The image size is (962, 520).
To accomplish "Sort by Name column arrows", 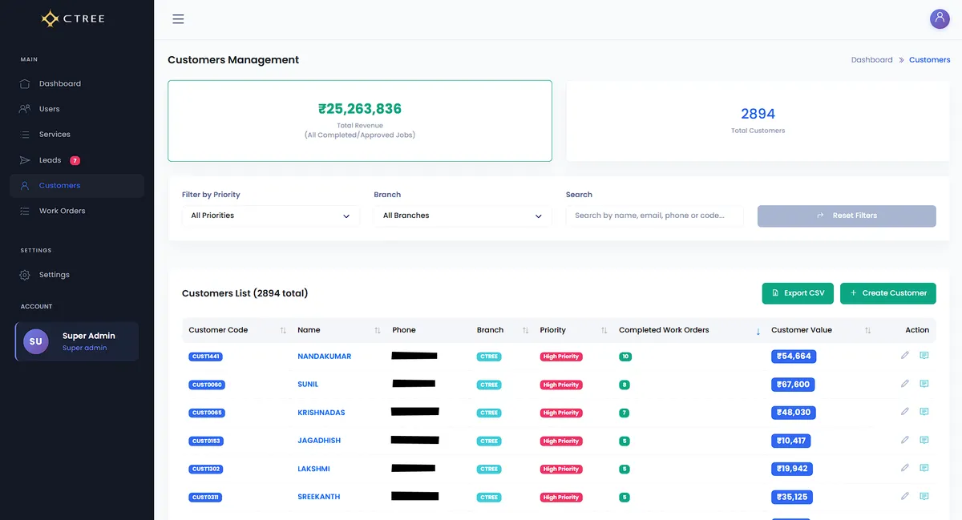I will pos(378,330).
